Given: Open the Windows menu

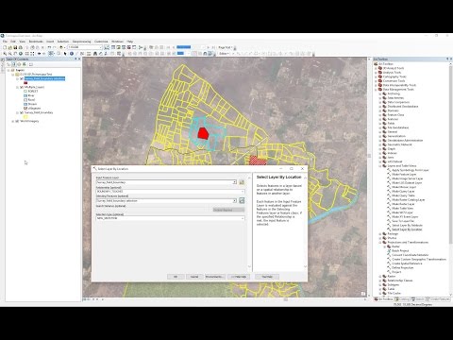Looking at the screenshot, I should 117,42.
